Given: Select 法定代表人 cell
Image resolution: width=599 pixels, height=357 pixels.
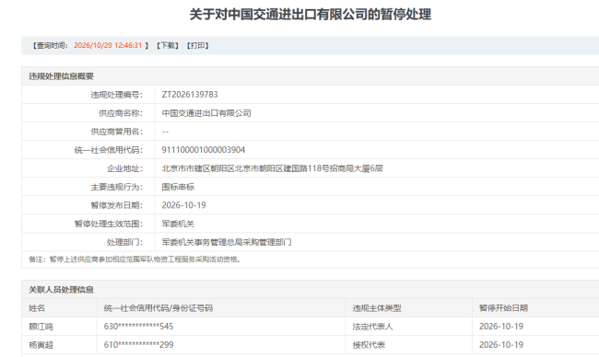Looking at the screenshot, I should pos(372,327).
